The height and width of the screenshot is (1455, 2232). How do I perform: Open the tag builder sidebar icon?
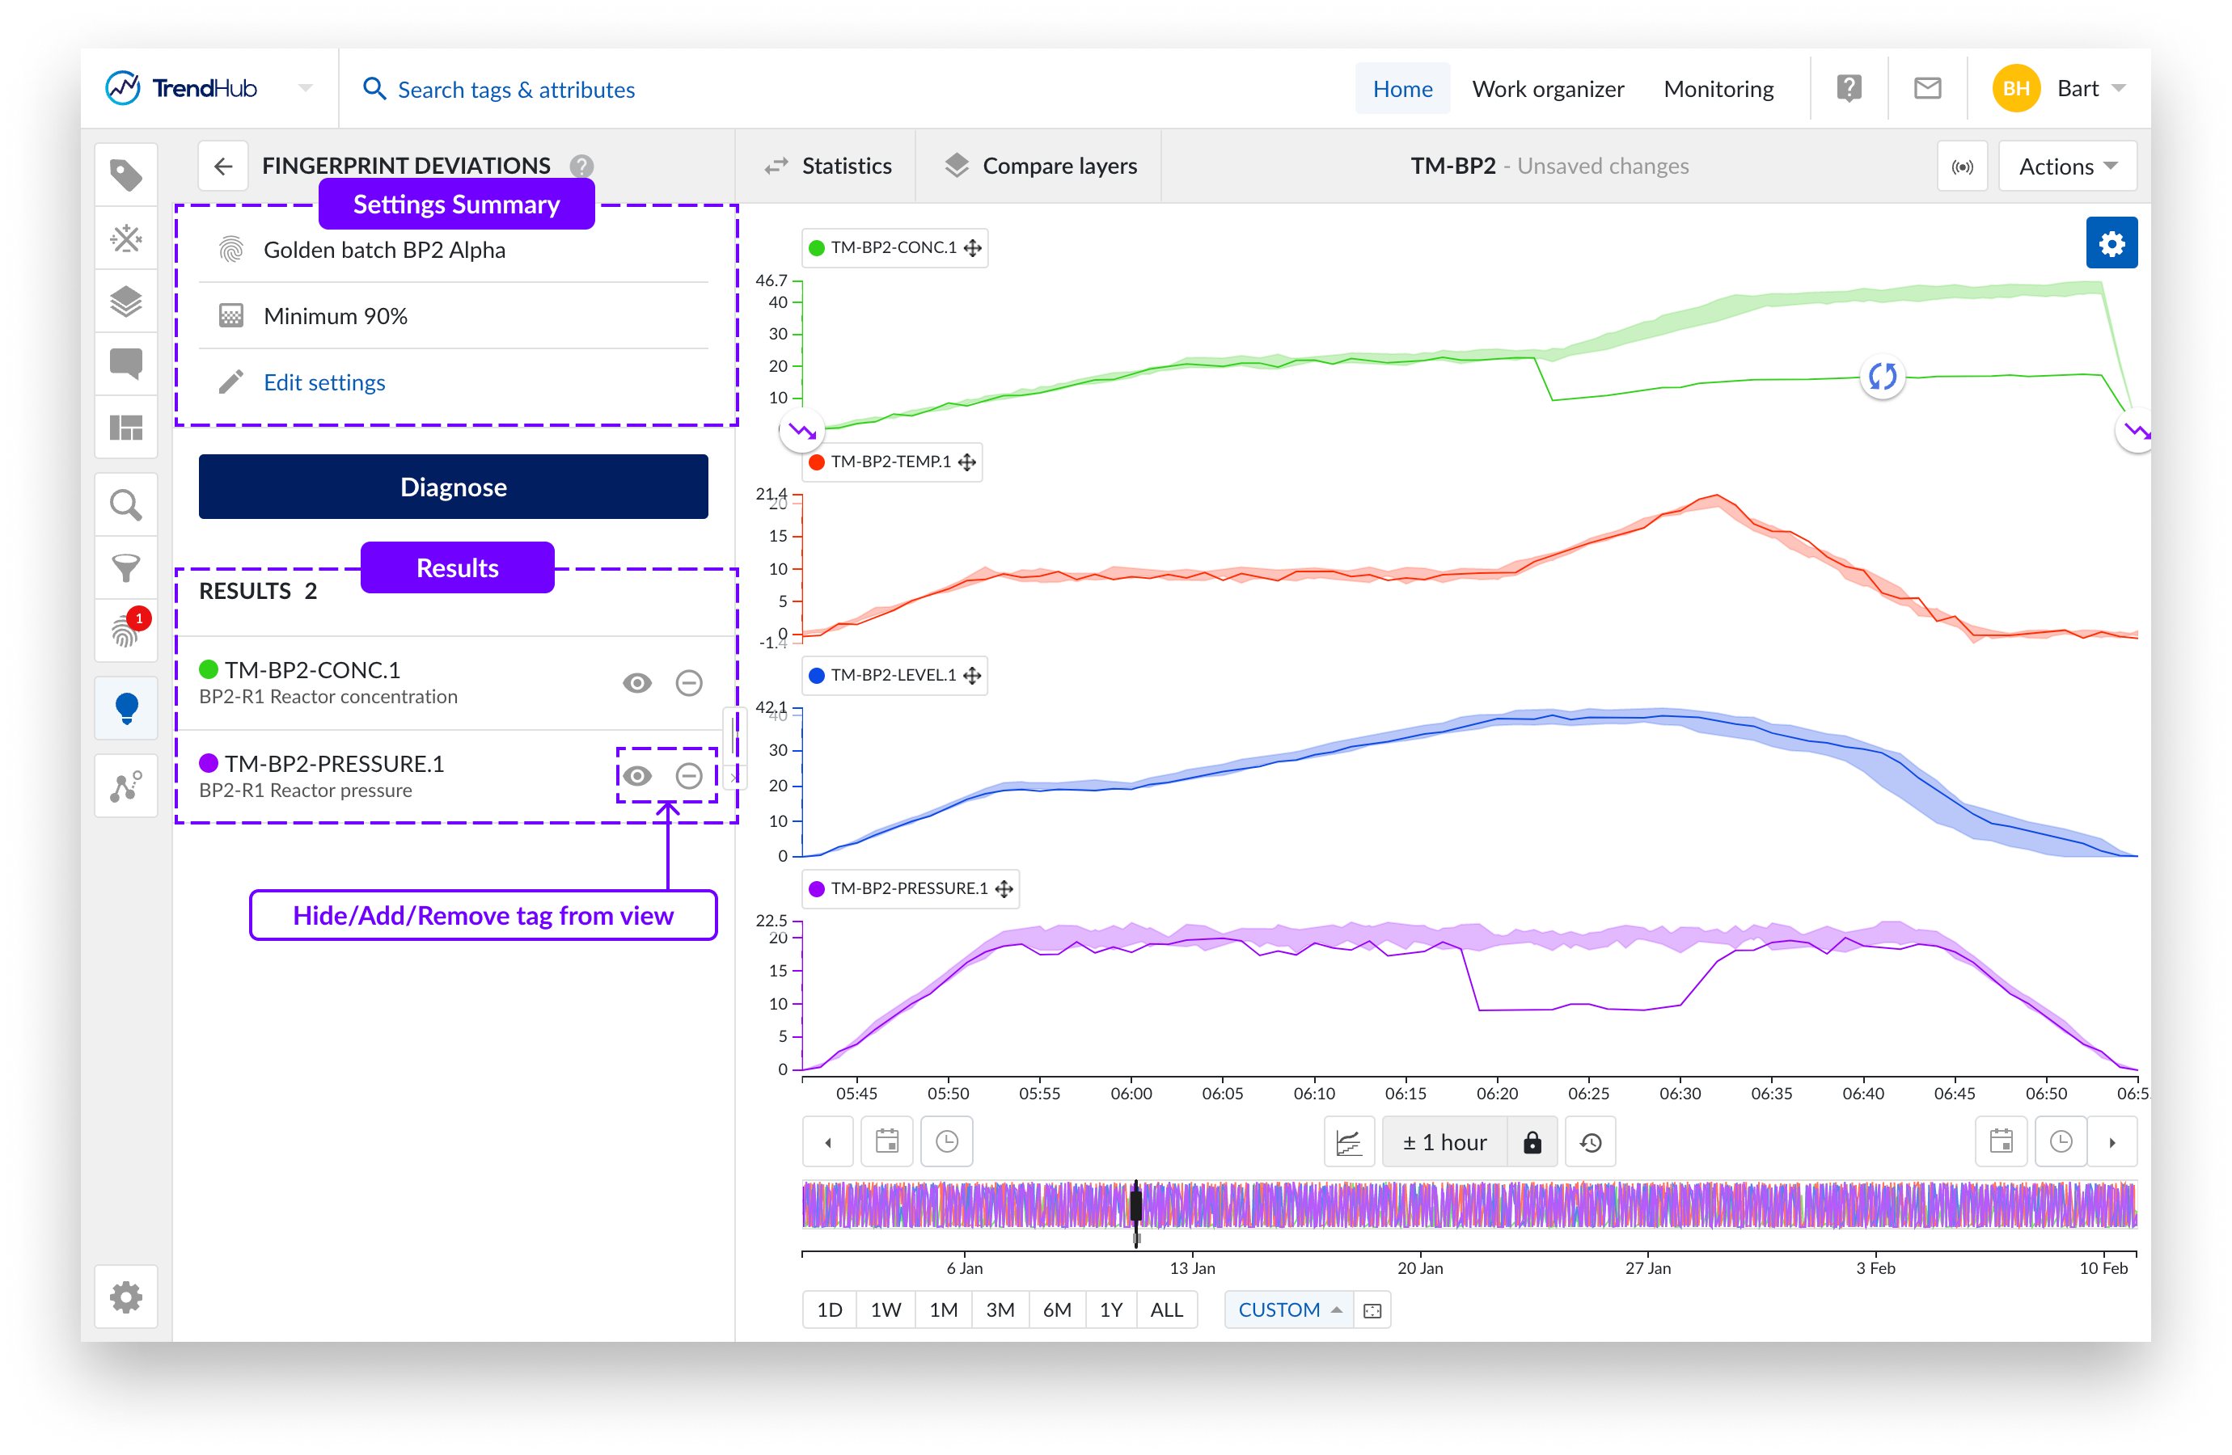(x=125, y=238)
